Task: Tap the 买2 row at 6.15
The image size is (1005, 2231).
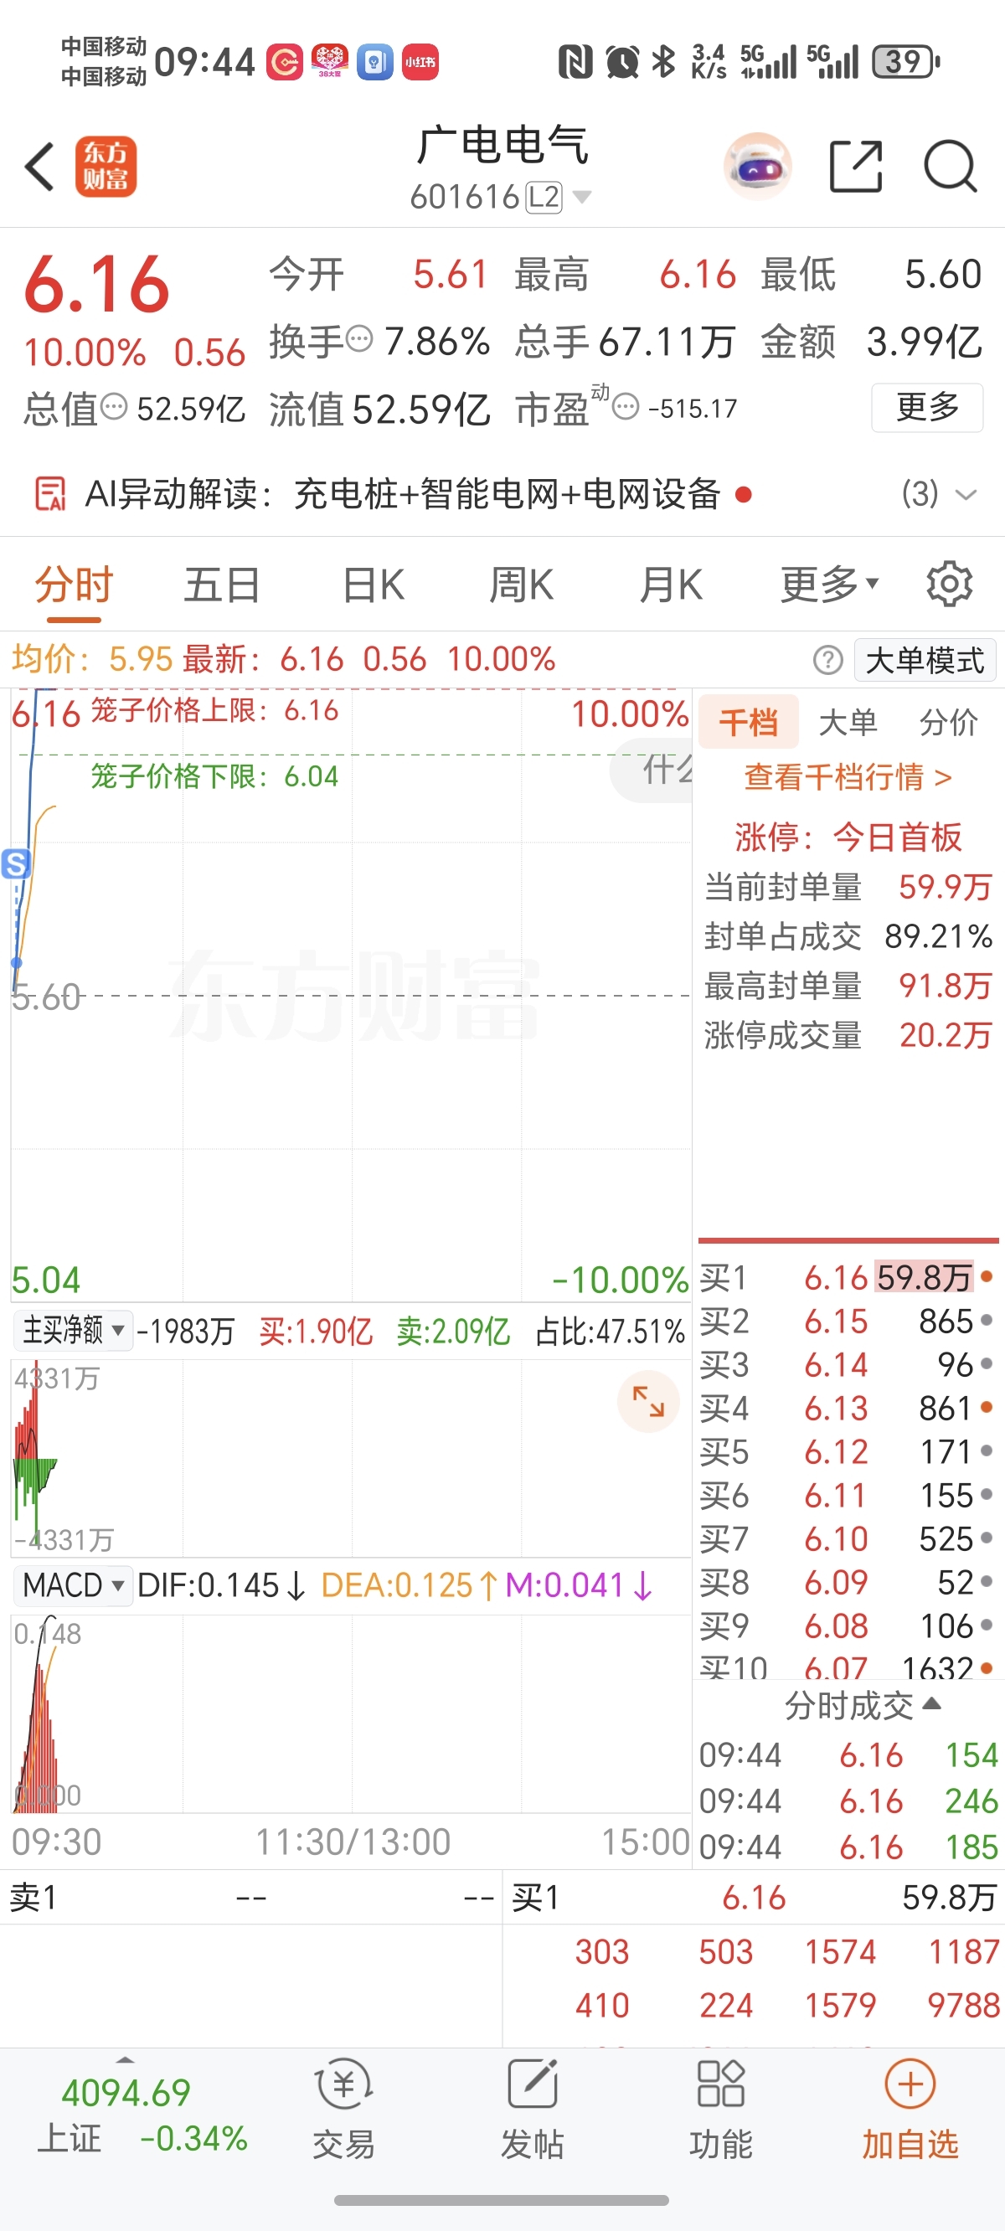Action: (848, 1321)
